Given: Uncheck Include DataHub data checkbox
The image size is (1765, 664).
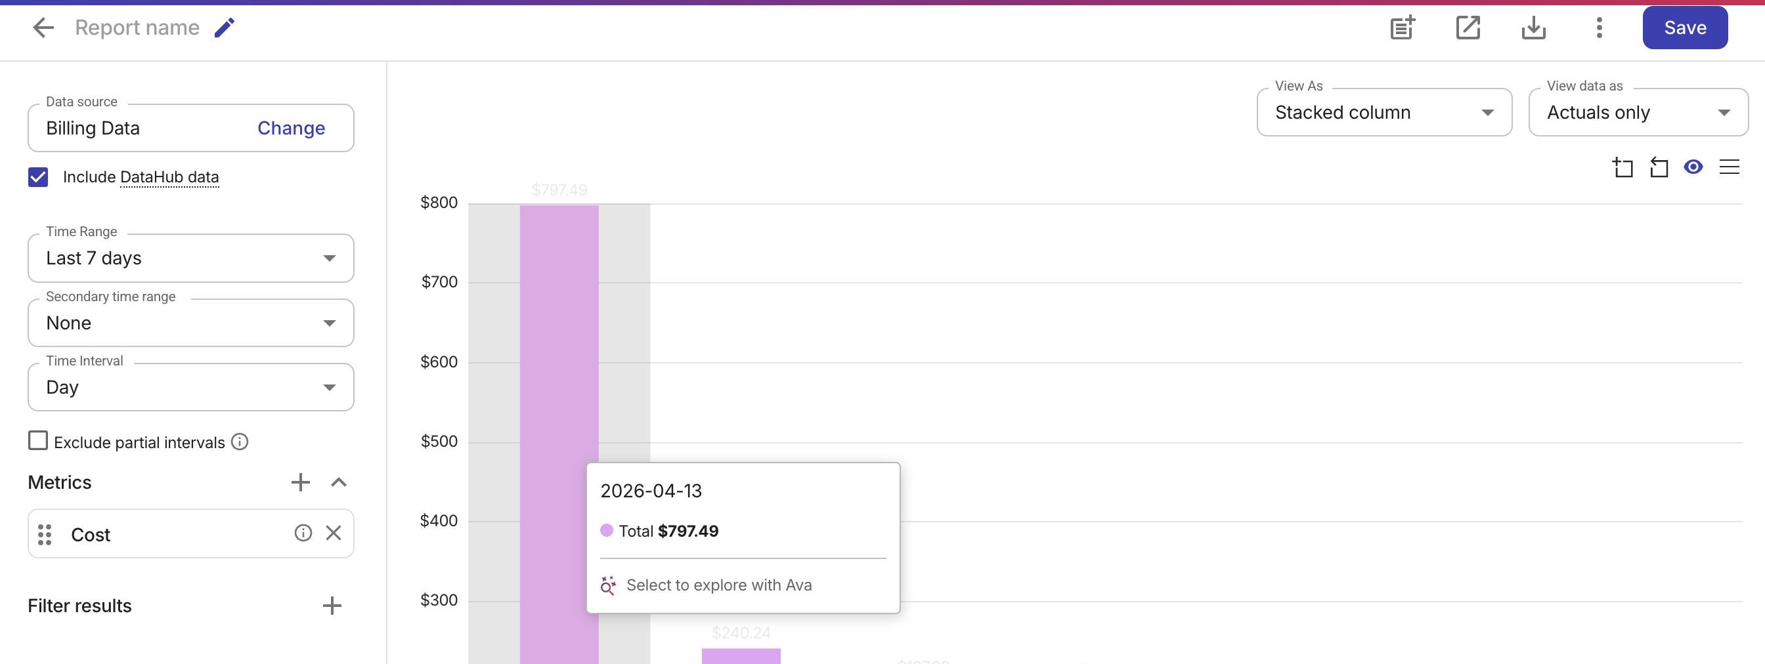Looking at the screenshot, I should click(x=38, y=177).
